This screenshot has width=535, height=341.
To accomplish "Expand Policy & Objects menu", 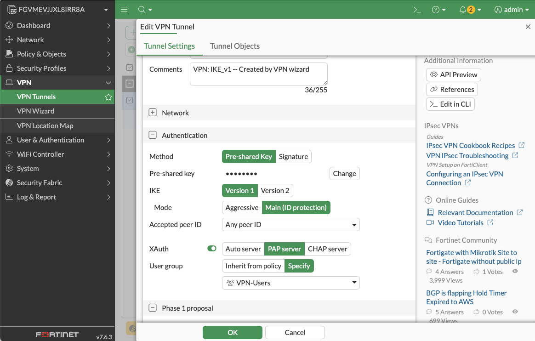I will tap(57, 54).
